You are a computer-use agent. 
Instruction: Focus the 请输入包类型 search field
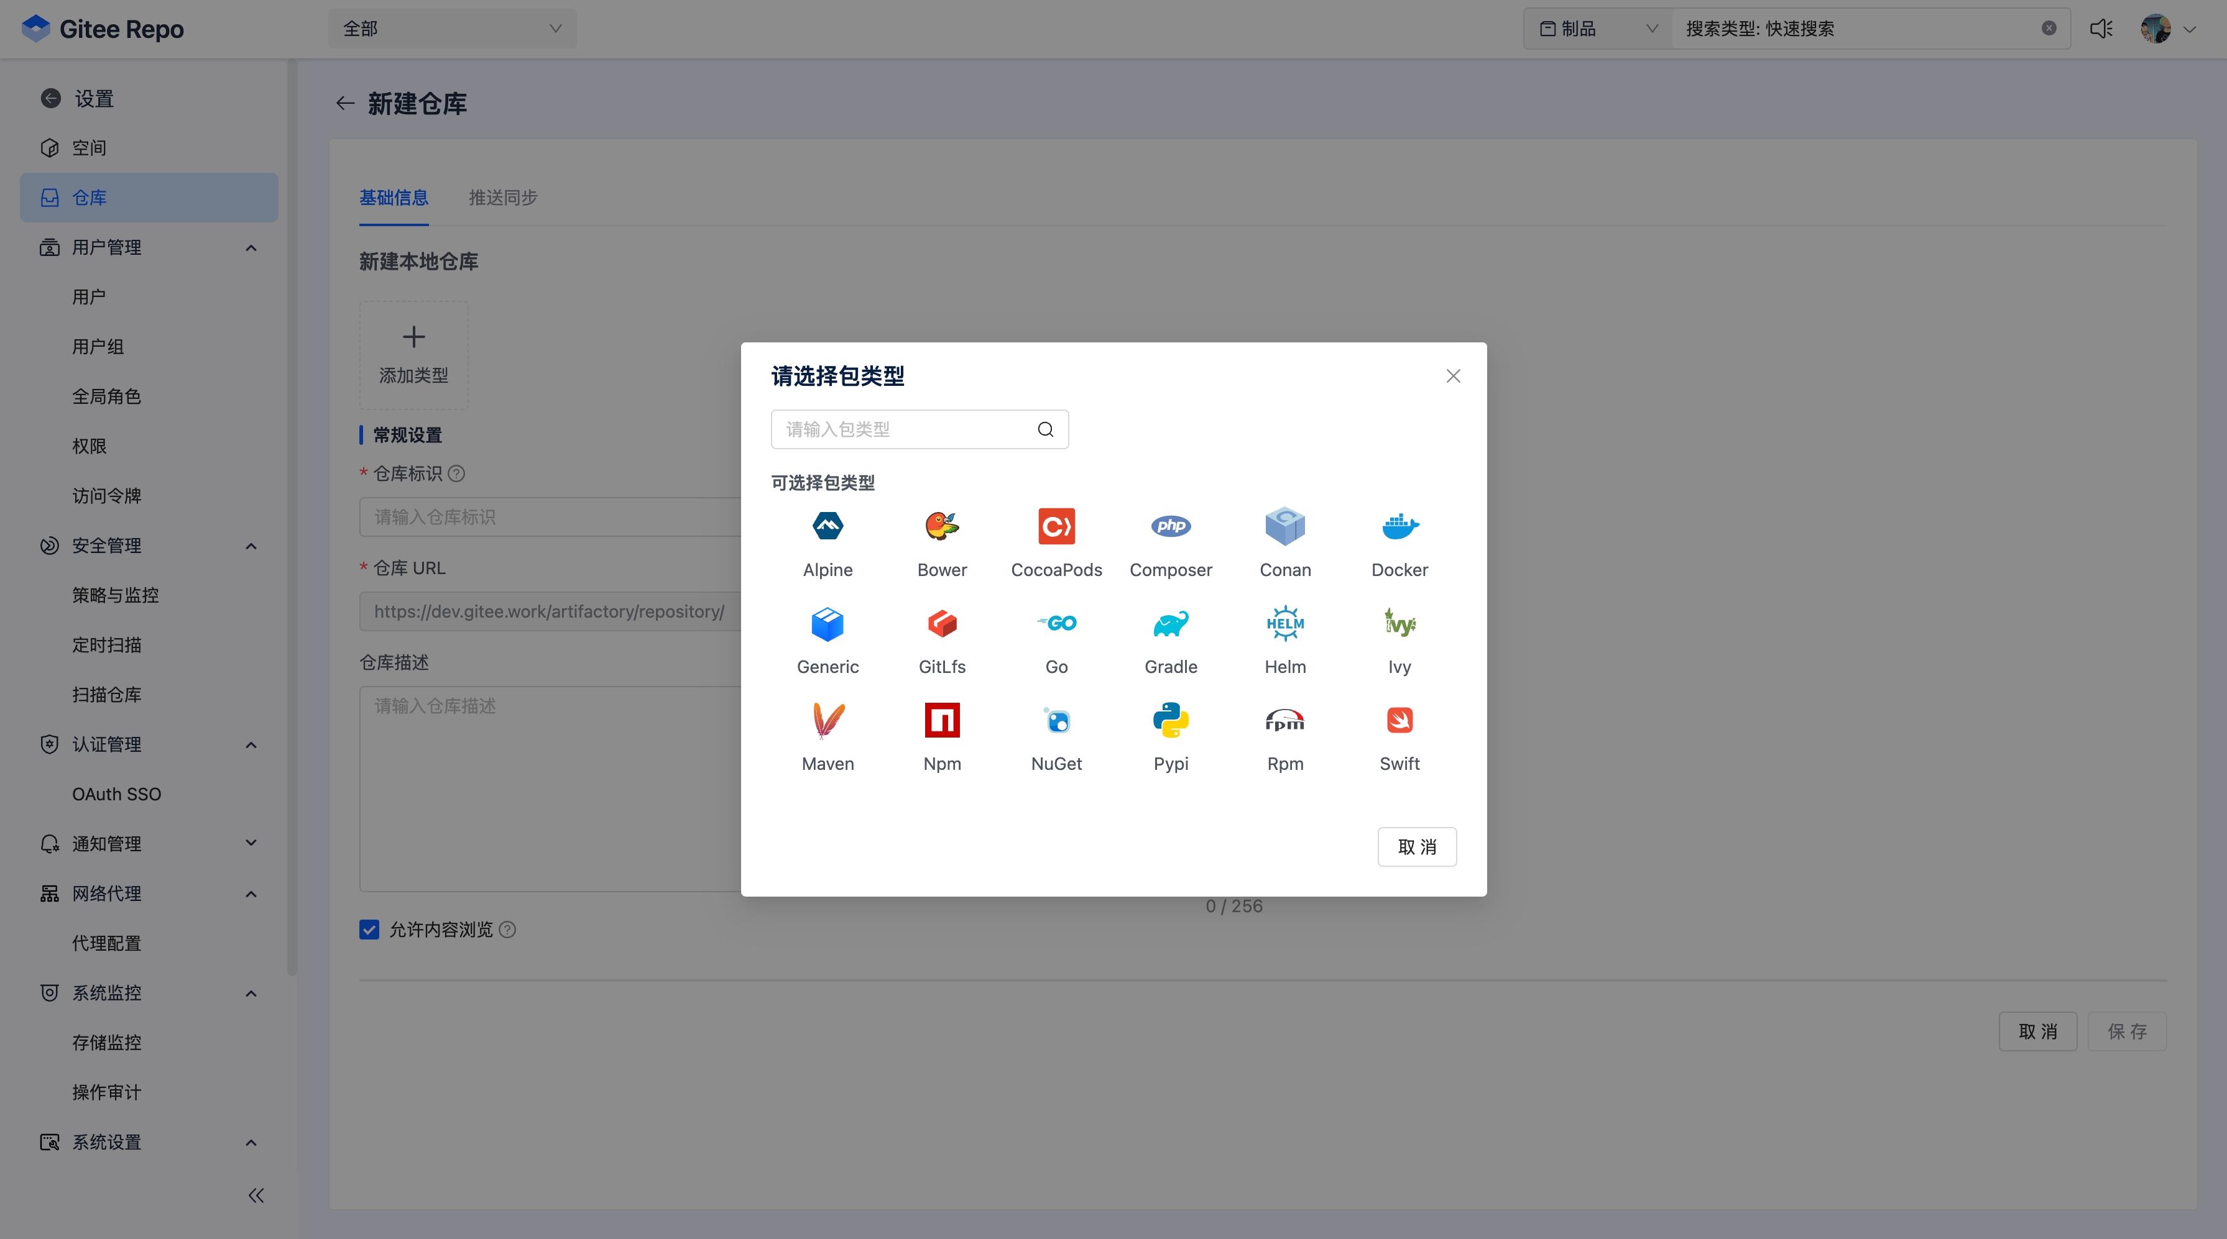(x=920, y=429)
